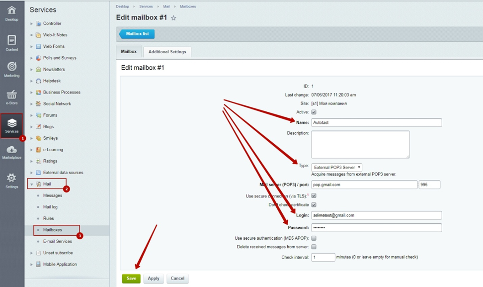
Task: Click the Social Network icon
Action: pyautogui.click(x=38, y=103)
